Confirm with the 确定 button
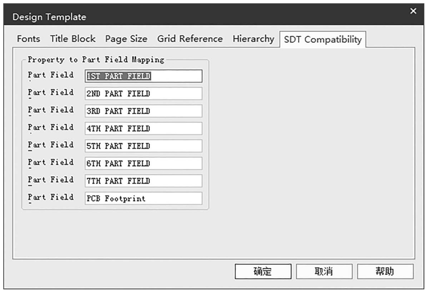This screenshot has height=291, width=426. point(263,271)
